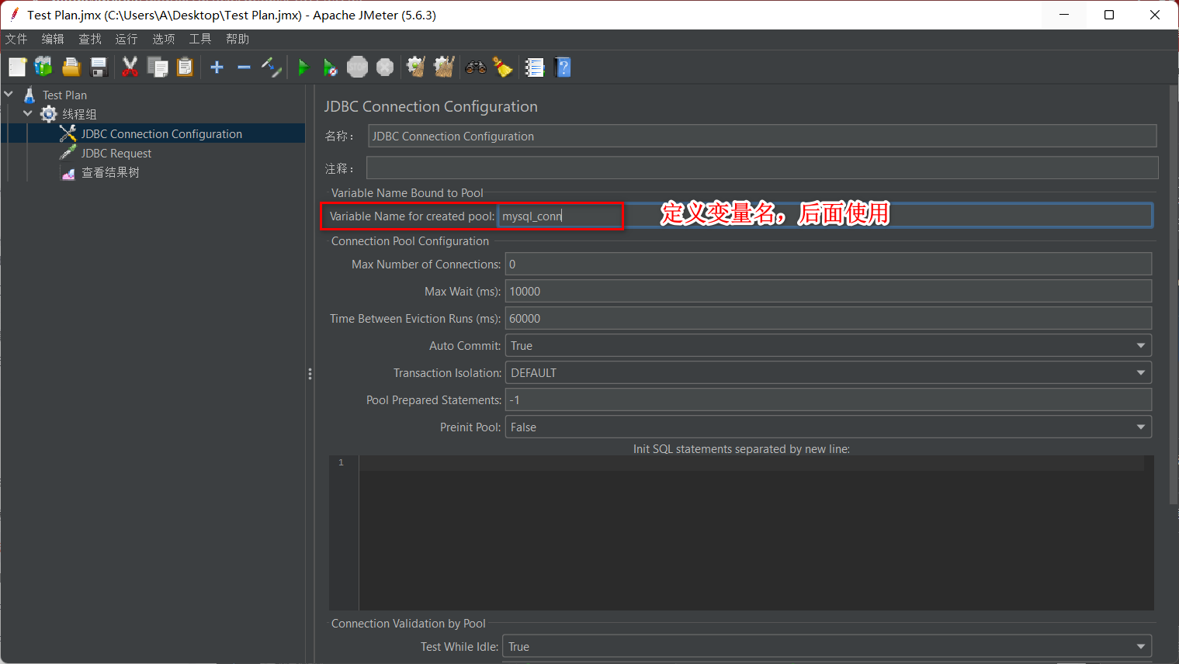Screen dimensions: 1179x664
Task: Click the Reset Search broom icon
Action: click(503, 67)
